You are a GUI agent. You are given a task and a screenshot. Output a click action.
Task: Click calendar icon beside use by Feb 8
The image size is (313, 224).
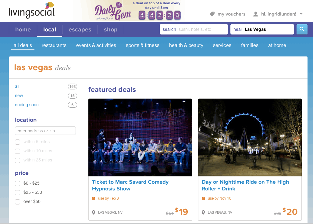pos(94,198)
